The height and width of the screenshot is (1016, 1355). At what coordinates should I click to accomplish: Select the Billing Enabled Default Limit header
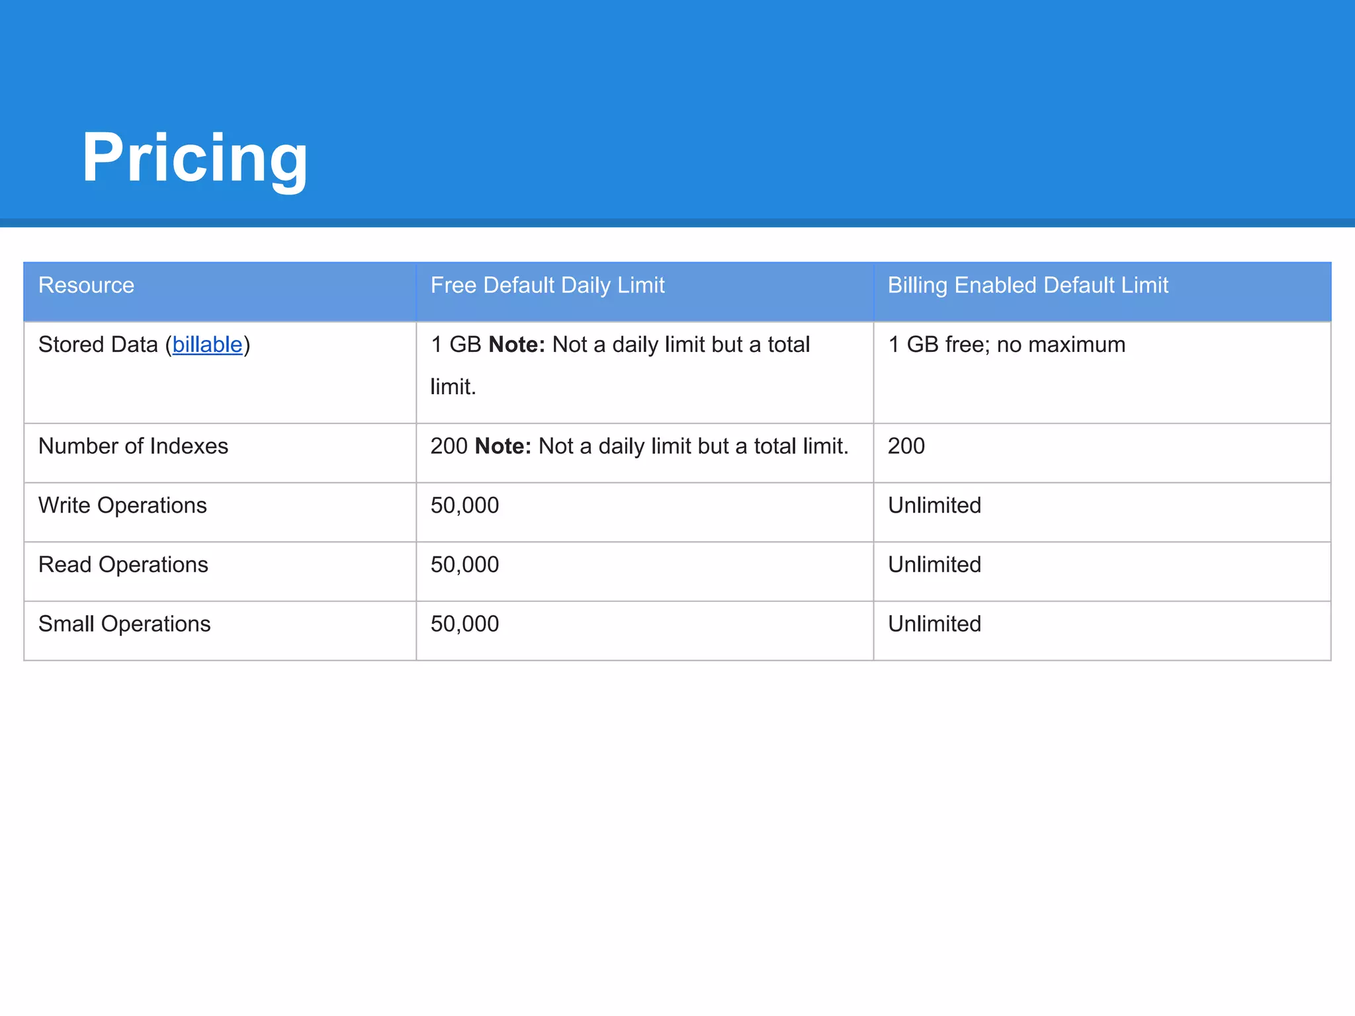point(1027,285)
